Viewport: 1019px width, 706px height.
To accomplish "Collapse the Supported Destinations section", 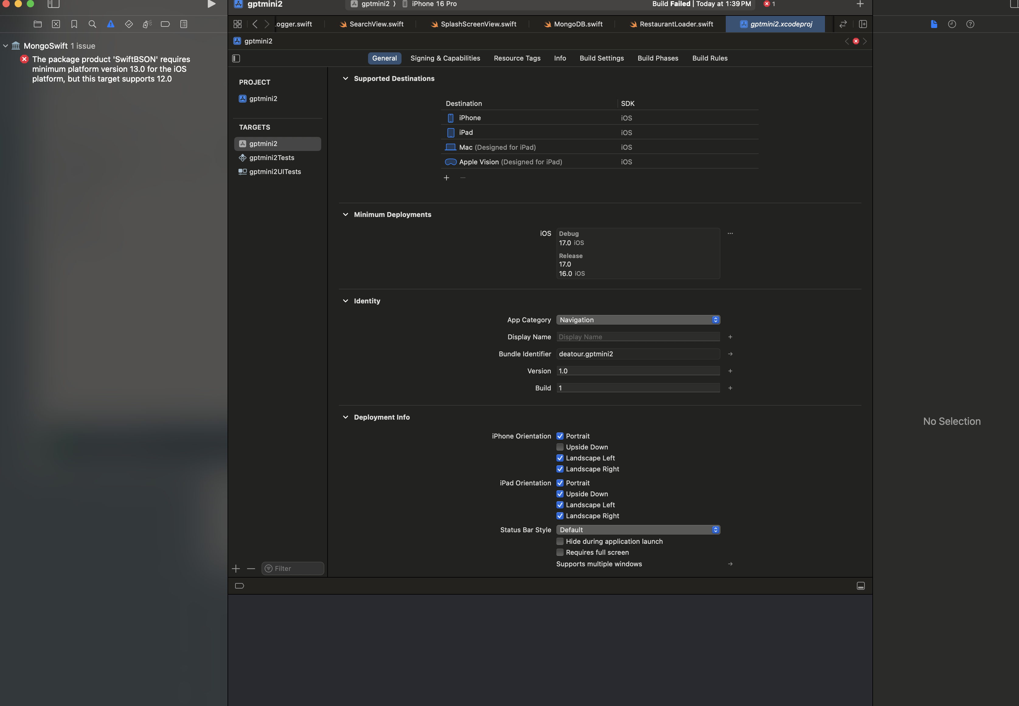I will point(345,78).
